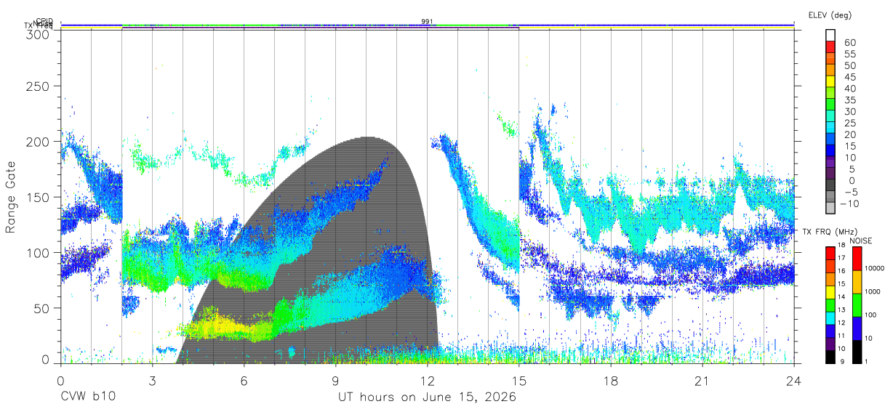This screenshot has height=412, width=893.
Task: Click the x-axis hour label 18
Action: pos(611,381)
